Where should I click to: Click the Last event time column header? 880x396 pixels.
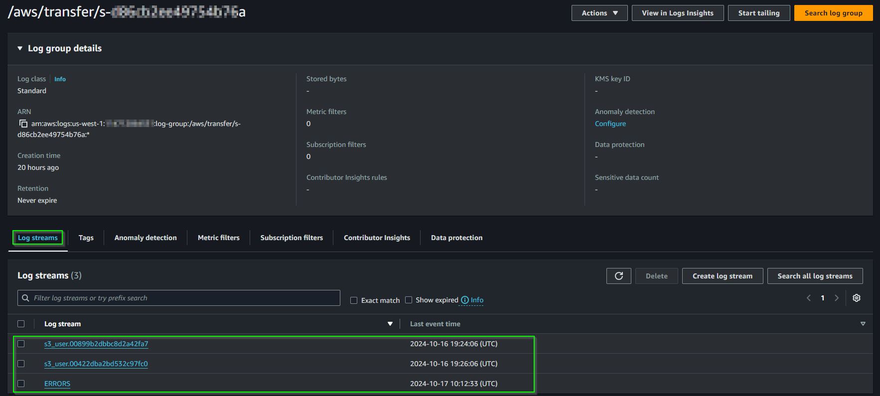coord(435,324)
